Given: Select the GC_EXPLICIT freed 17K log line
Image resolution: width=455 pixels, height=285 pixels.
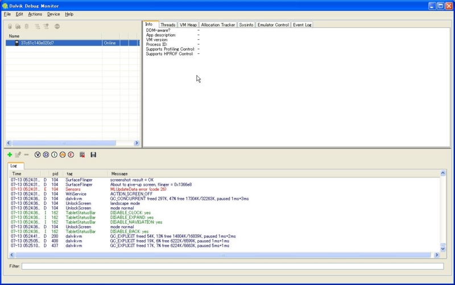Looking at the screenshot, I should (x=225, y=246).
